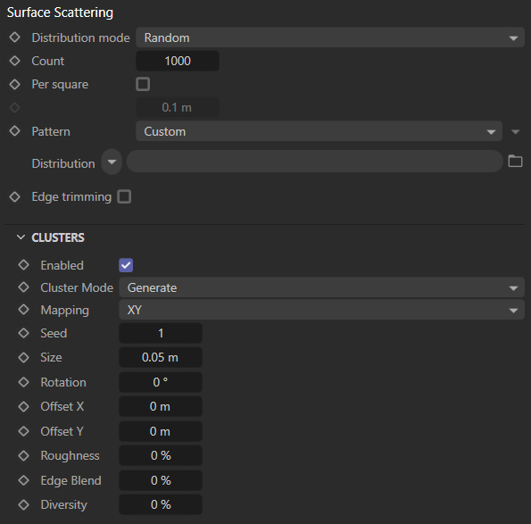Click the Per square label
The image size is (531, 524).
[60, 84]
